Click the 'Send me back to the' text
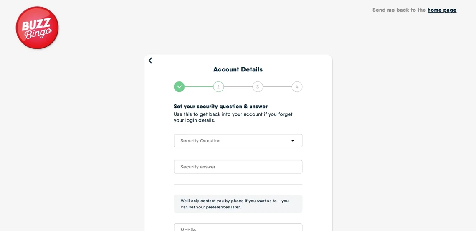This screenshot has height=231, width=476. 399,10
